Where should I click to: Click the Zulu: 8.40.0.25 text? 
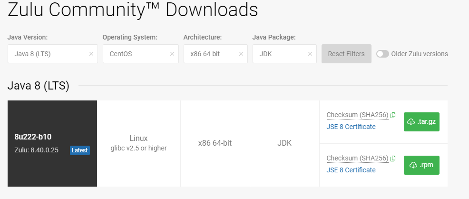coord(37,150)
